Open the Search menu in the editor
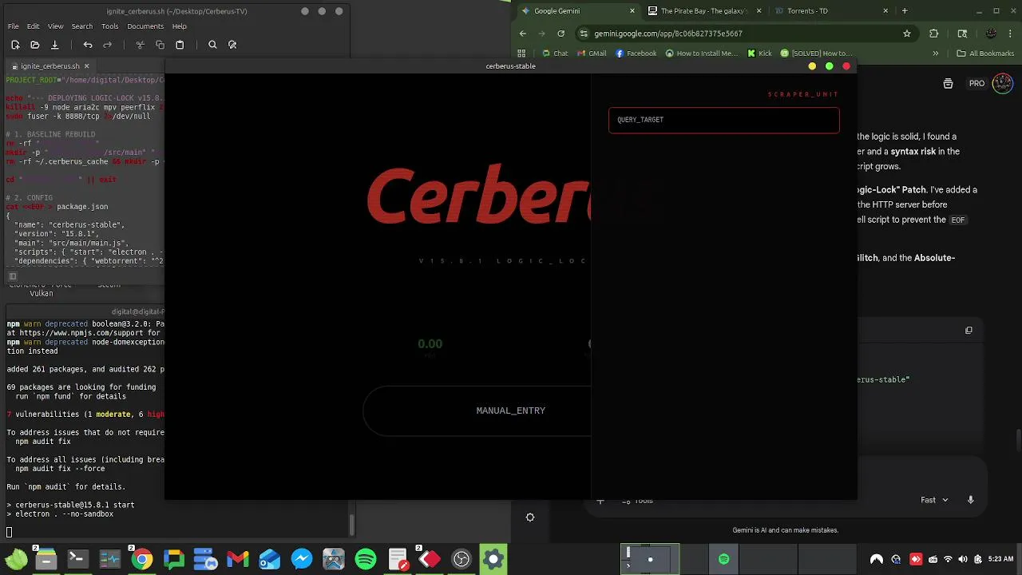Viewport: 1022px width, 575px height. click(x=82, y=26)
